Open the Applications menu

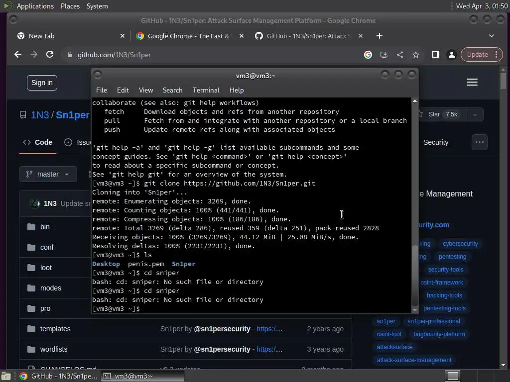[35, 6]
